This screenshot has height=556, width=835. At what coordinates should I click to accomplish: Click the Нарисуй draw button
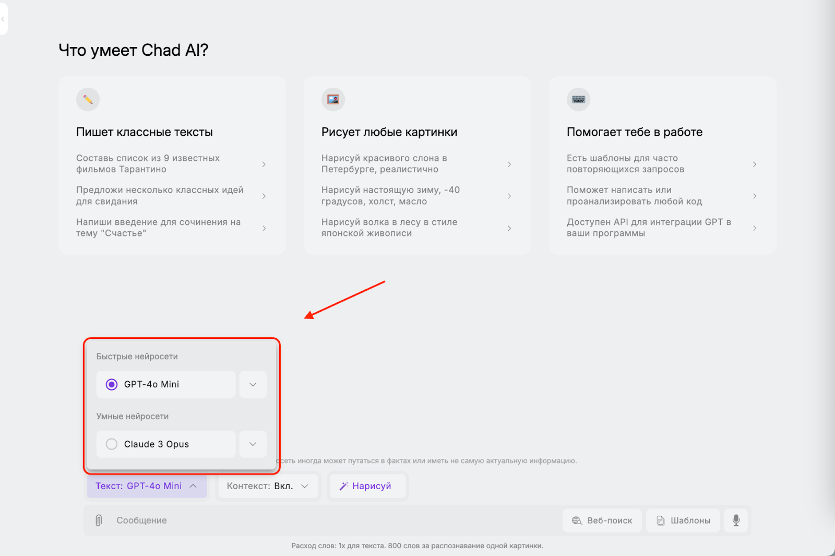[365, 486]
